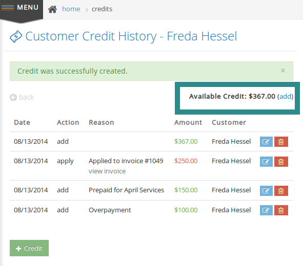Edit the Overpayment credit entry
Viewport: 303px width, 266px height.
[266, 210]
